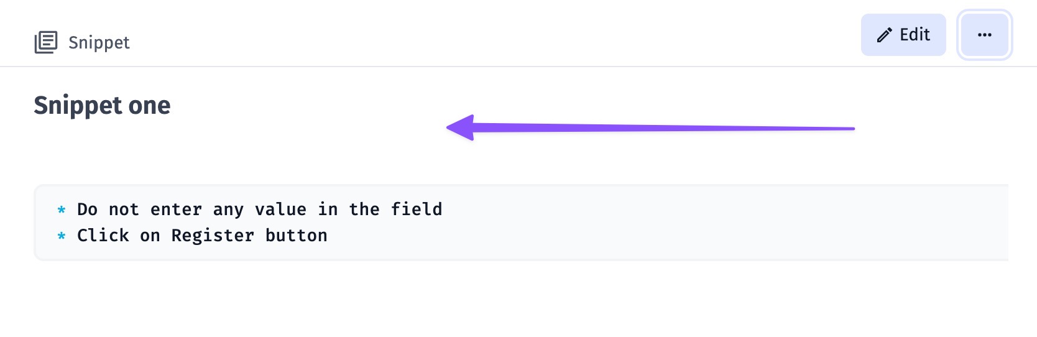This screenshot has width=1037, height=337.
Task: Click the word Click in second line
Action: coord(103,236)
